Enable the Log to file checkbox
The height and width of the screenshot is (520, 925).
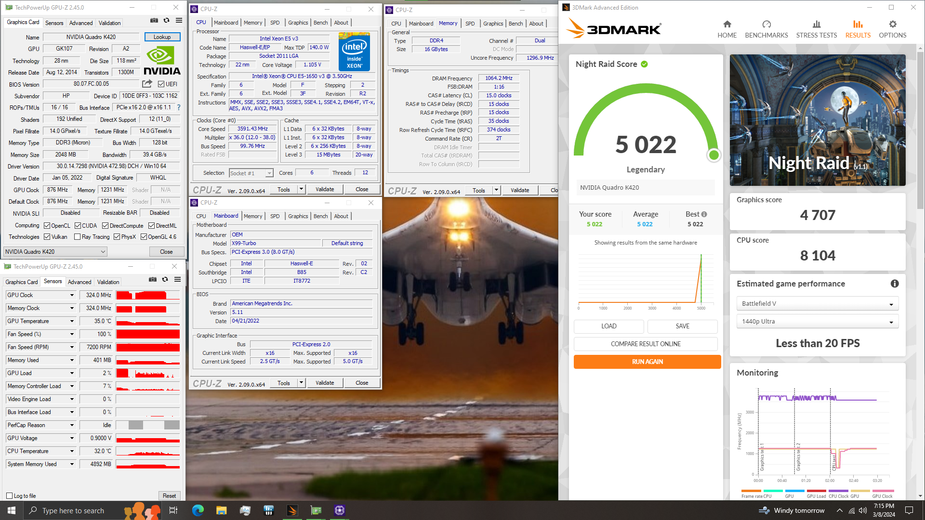coord(9,495)
